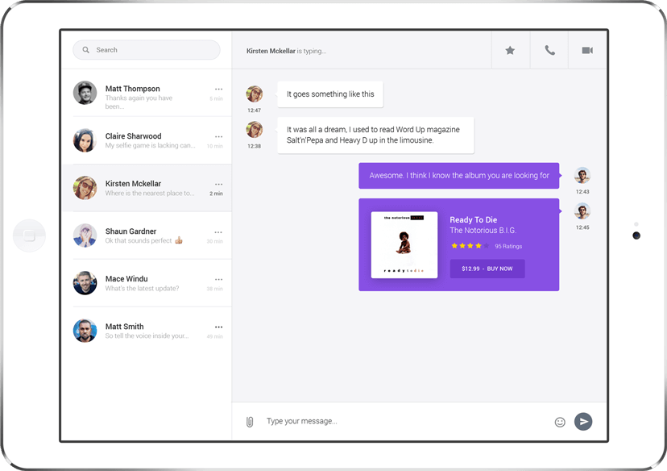Open options menu for Matt Thompson chat
667x471 pixels.
218,89
